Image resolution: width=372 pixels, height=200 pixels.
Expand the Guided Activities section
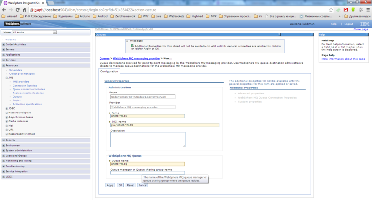click(x=3, y=44)
